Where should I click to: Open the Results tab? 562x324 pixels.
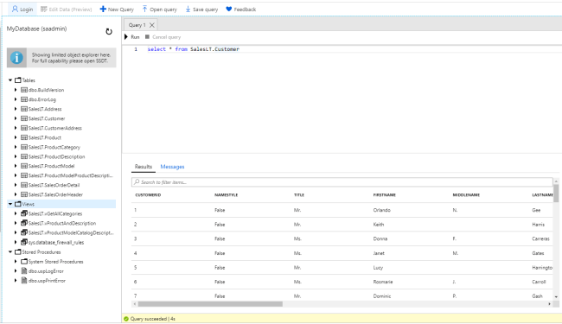pyautogui.click(x=144, y=167)
